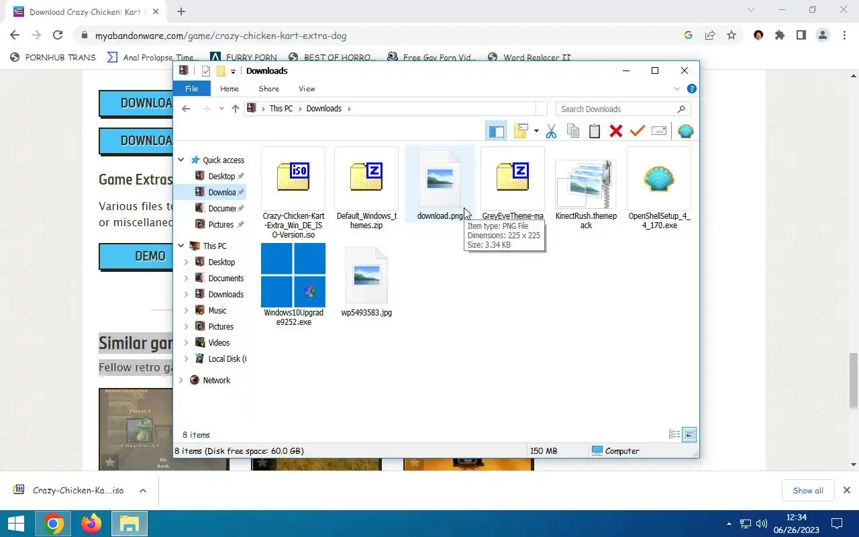
Task: Open the recent locations dropdown arrow
Action: pos(221,109)
